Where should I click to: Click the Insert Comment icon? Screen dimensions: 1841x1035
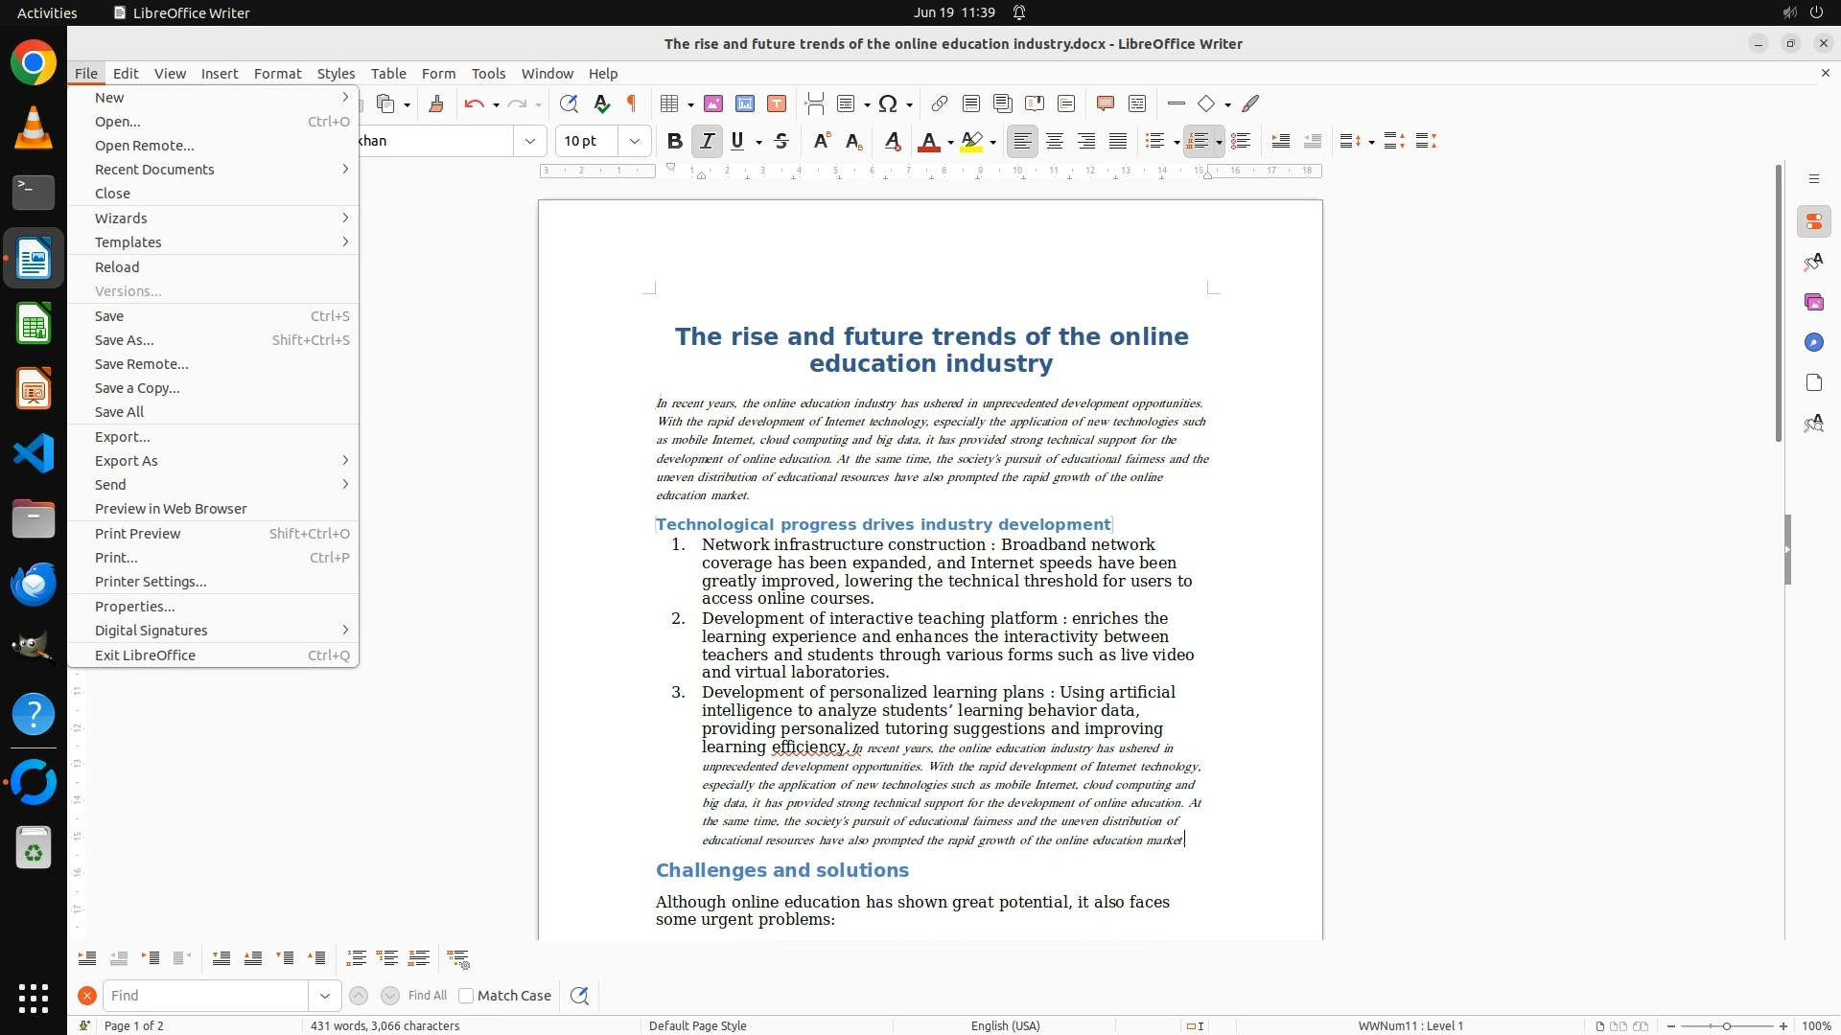coord(1105,103)
